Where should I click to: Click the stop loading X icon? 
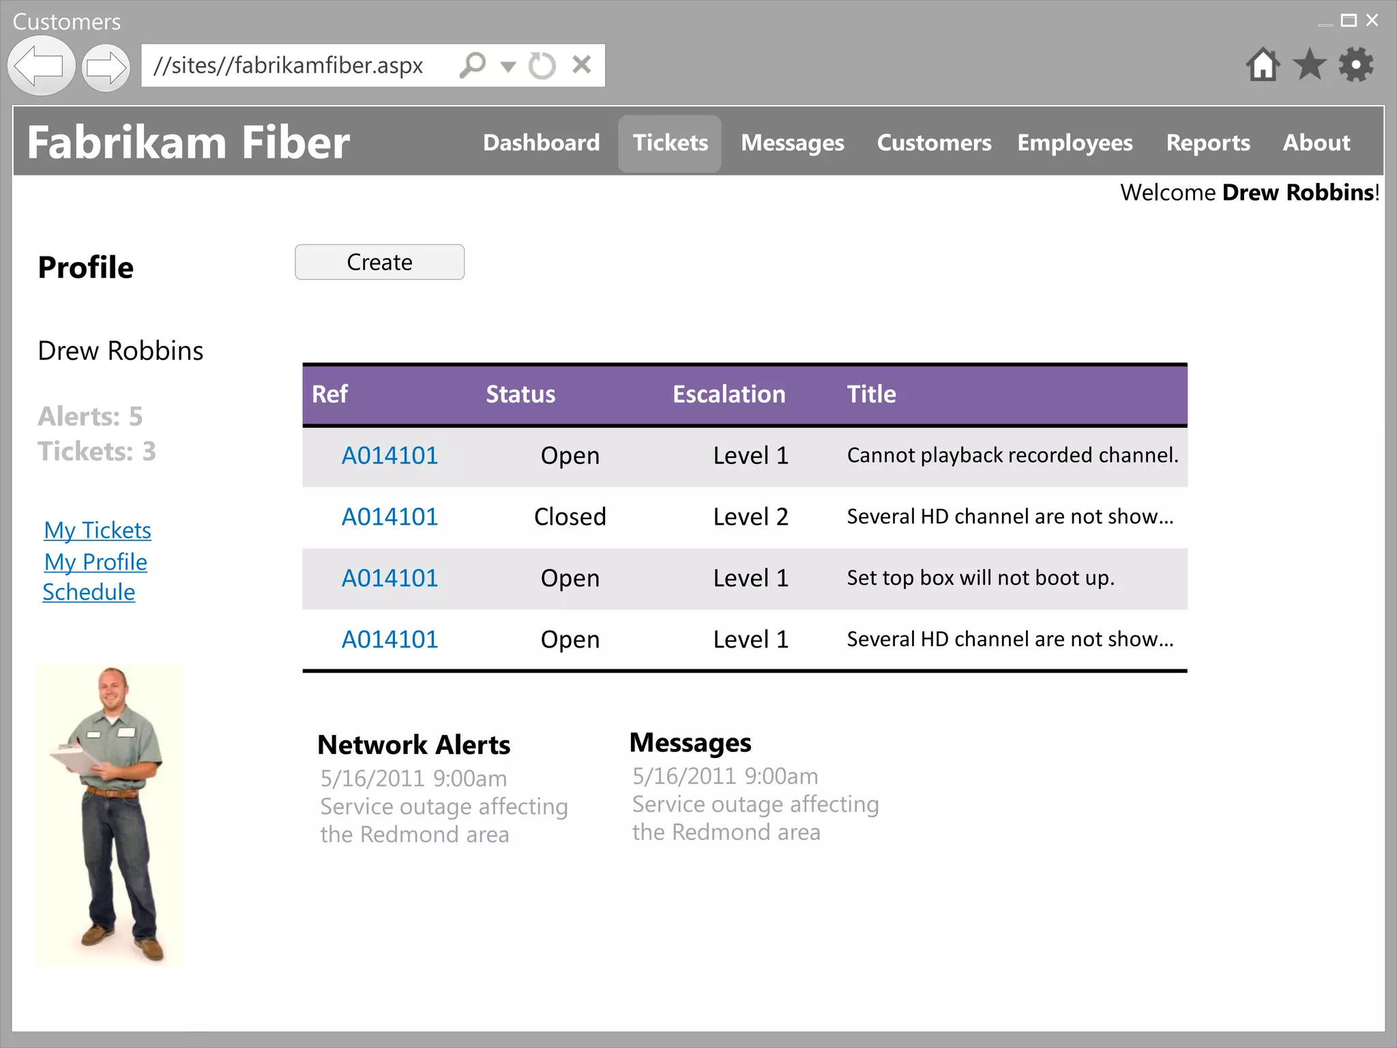pyautogui.click(x=582, y=65)
